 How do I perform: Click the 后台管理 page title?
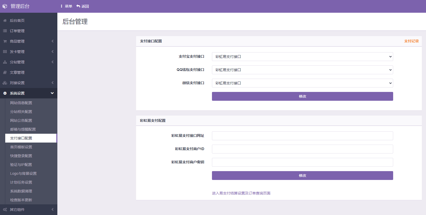(75, 22)
